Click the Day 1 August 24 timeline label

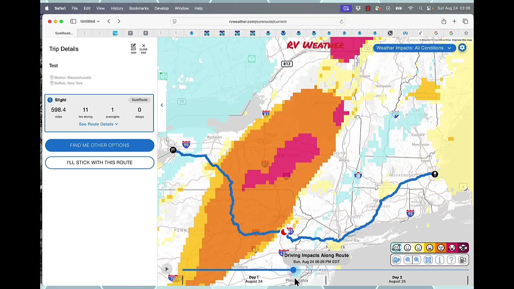click(254, 279)
